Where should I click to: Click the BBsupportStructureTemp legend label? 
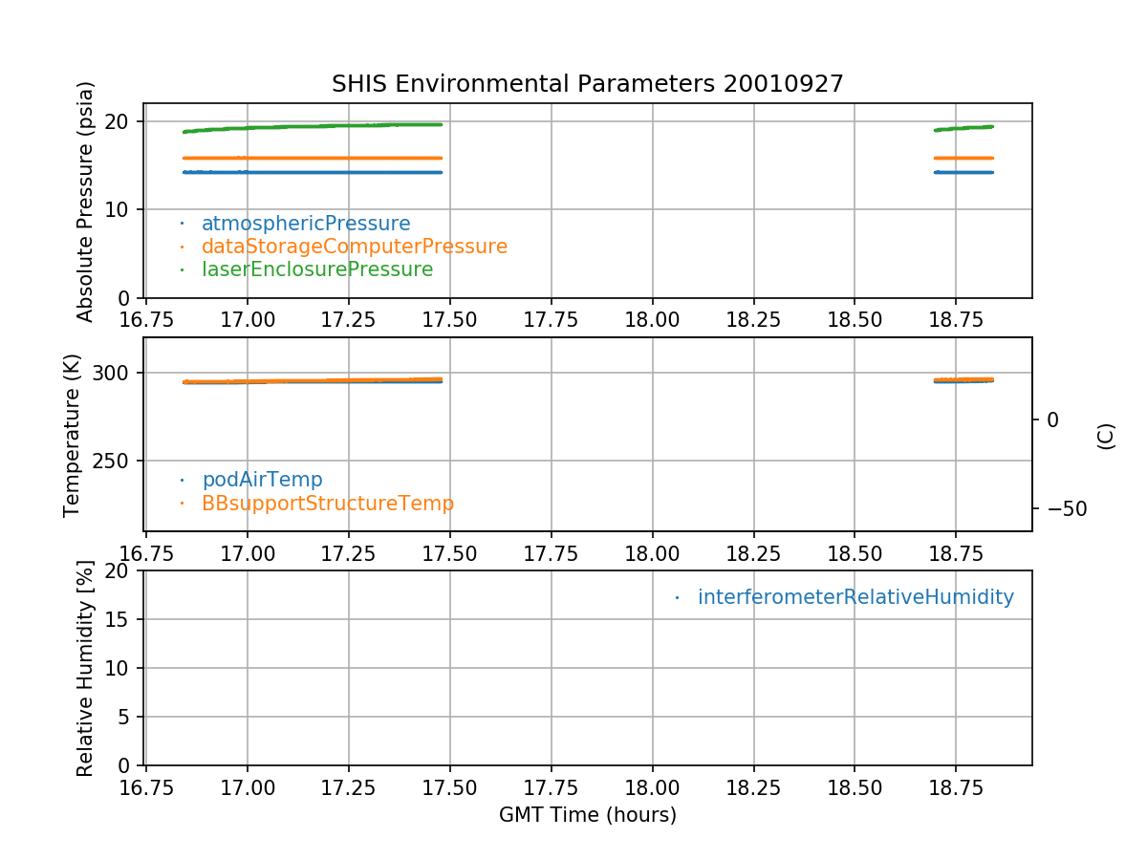click(x=327, y=503)
